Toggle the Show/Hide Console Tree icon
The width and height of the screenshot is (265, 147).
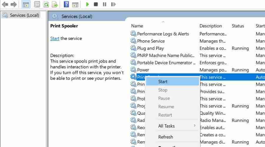coord(26,4)
